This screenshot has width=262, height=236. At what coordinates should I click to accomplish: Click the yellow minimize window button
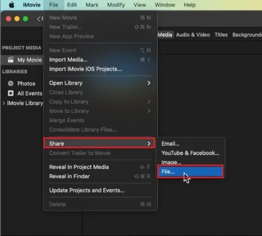click(x=17, y=18)
